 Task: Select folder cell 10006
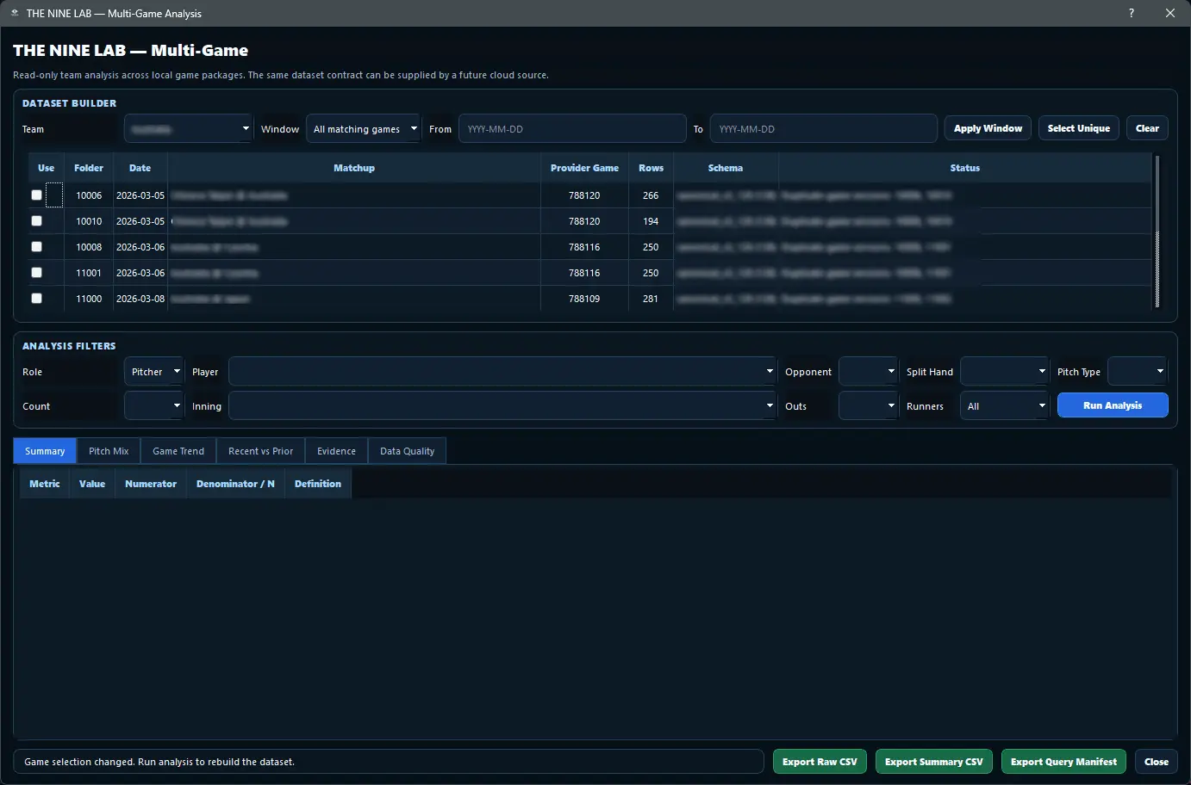[x=89, y=195]
